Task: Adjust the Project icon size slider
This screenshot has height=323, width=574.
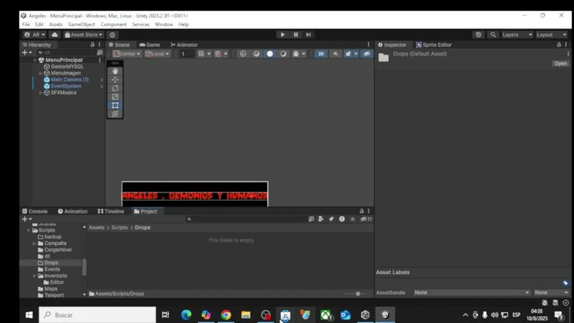Action: tap(358, 294)
